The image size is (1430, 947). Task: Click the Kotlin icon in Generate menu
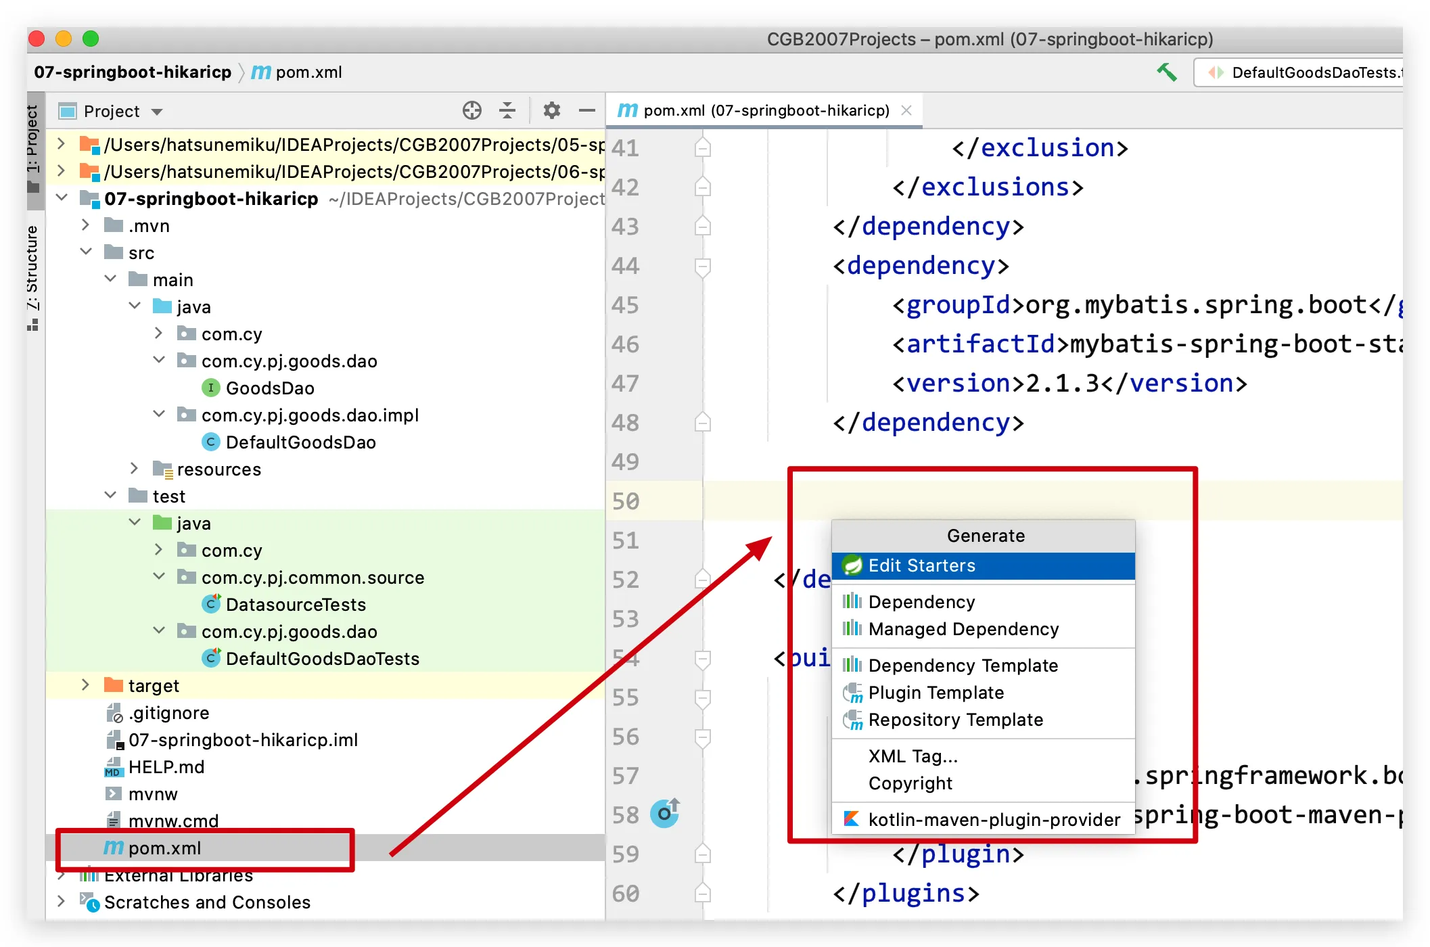[x=852, y=819]
